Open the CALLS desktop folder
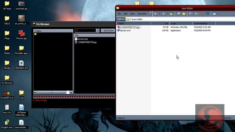The width and height of the screenshot is (235, 132). click(x=7, y=21)
